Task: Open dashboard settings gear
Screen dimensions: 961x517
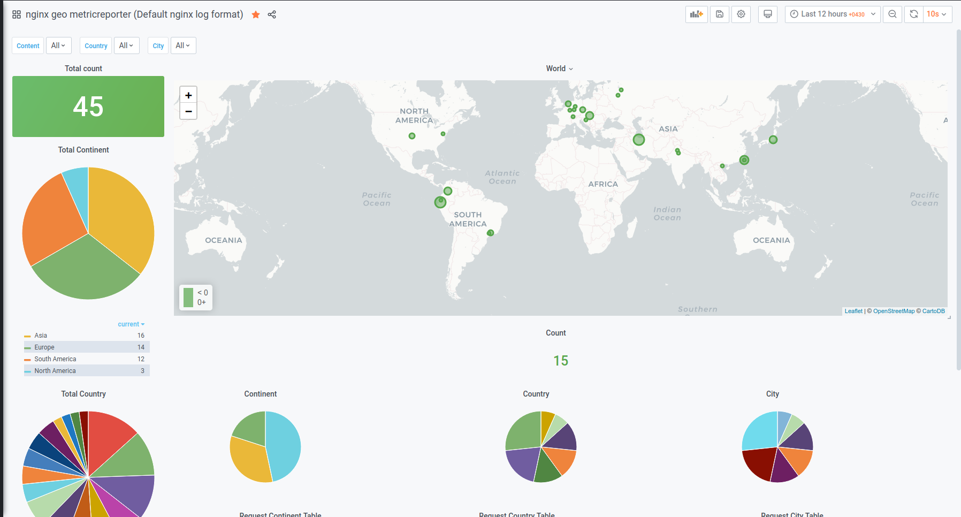Action: pyautogui.click(x=741, y=14)
